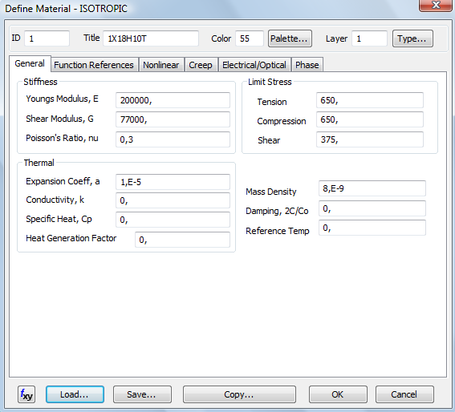Click the Limit Stress group title

pos(270,82)
